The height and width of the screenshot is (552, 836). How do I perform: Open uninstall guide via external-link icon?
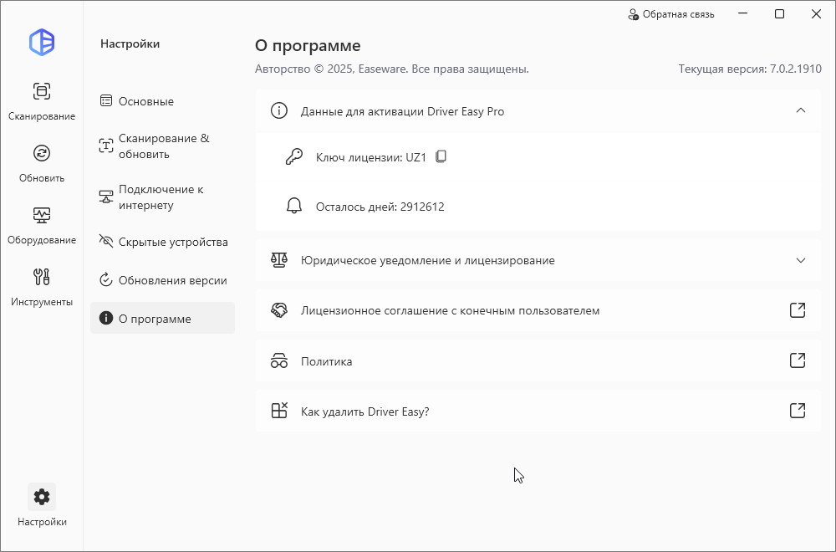point(797,411)
